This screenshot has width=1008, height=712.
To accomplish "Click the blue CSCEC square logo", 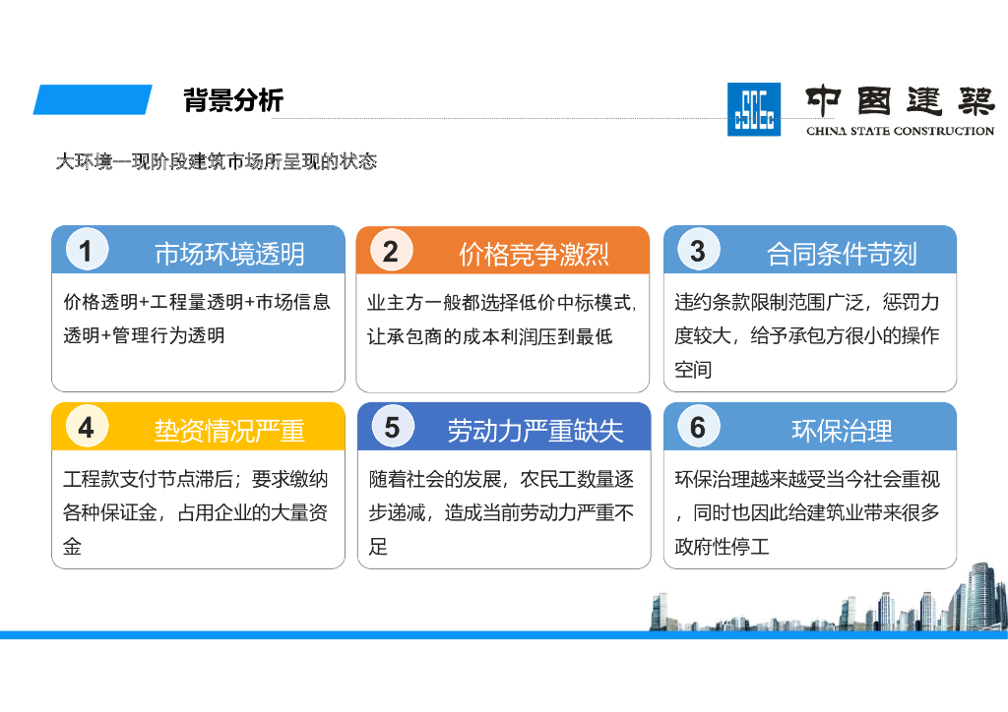I will 753,109.
